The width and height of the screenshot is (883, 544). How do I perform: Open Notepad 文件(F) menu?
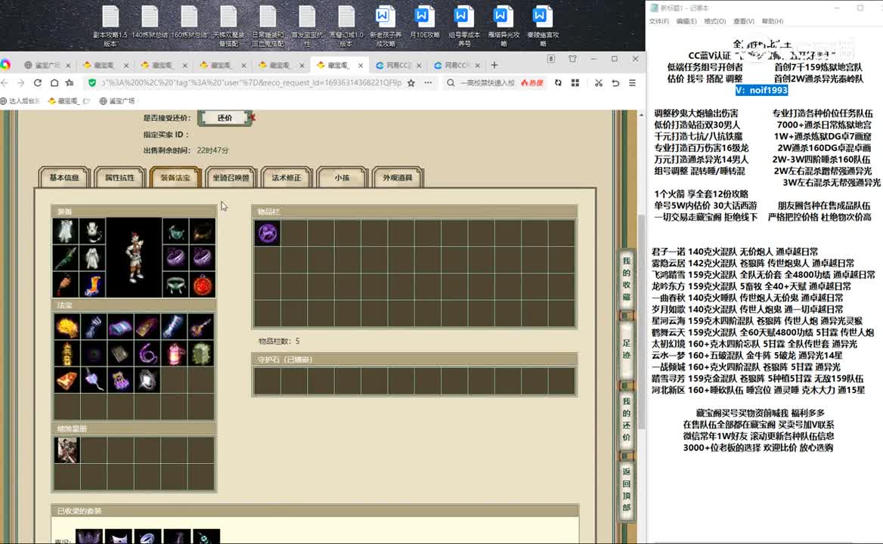click(659, 21)
